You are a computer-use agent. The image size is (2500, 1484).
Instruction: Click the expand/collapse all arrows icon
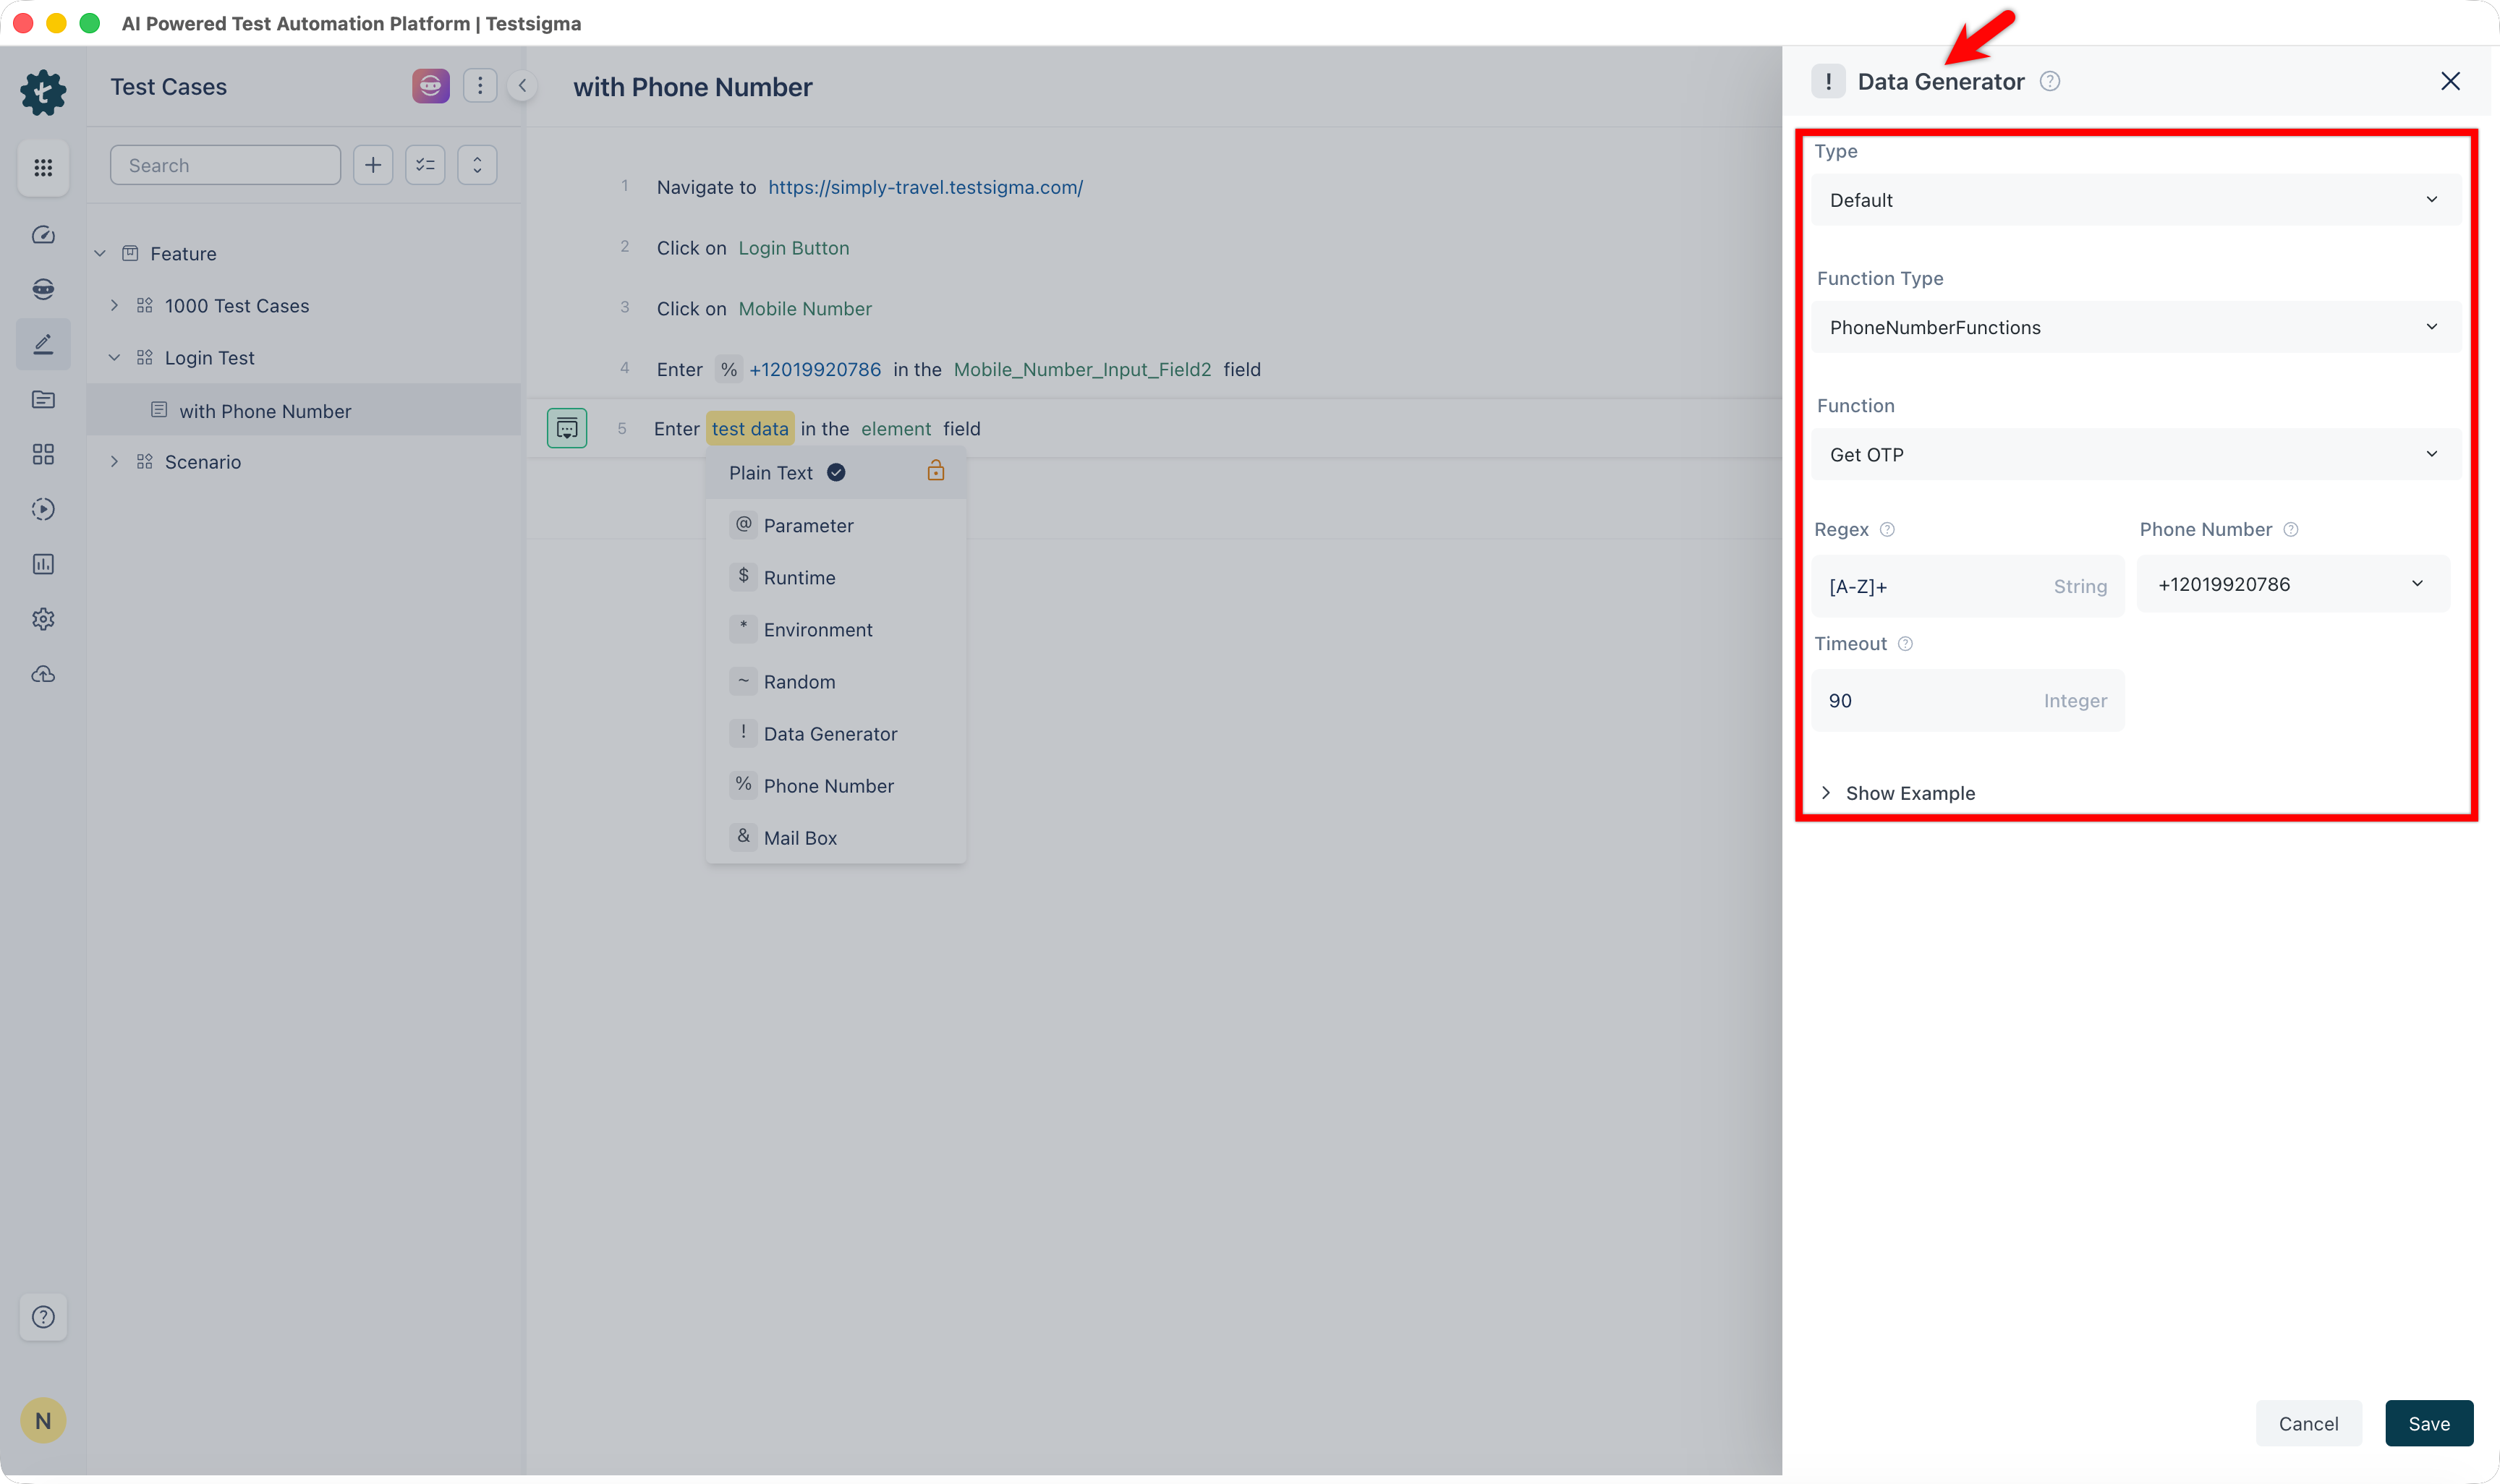(477, 165)
